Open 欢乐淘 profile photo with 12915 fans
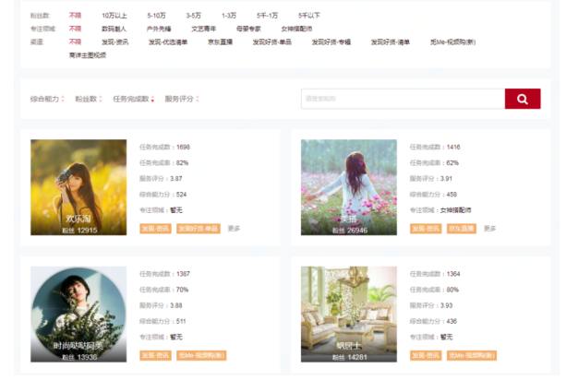The image size is (566, 380). pos(78,187)
